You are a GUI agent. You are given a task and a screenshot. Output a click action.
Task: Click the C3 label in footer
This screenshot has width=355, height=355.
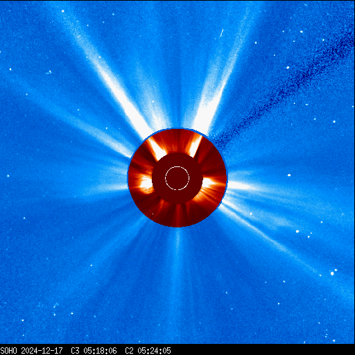coord(75,351)
